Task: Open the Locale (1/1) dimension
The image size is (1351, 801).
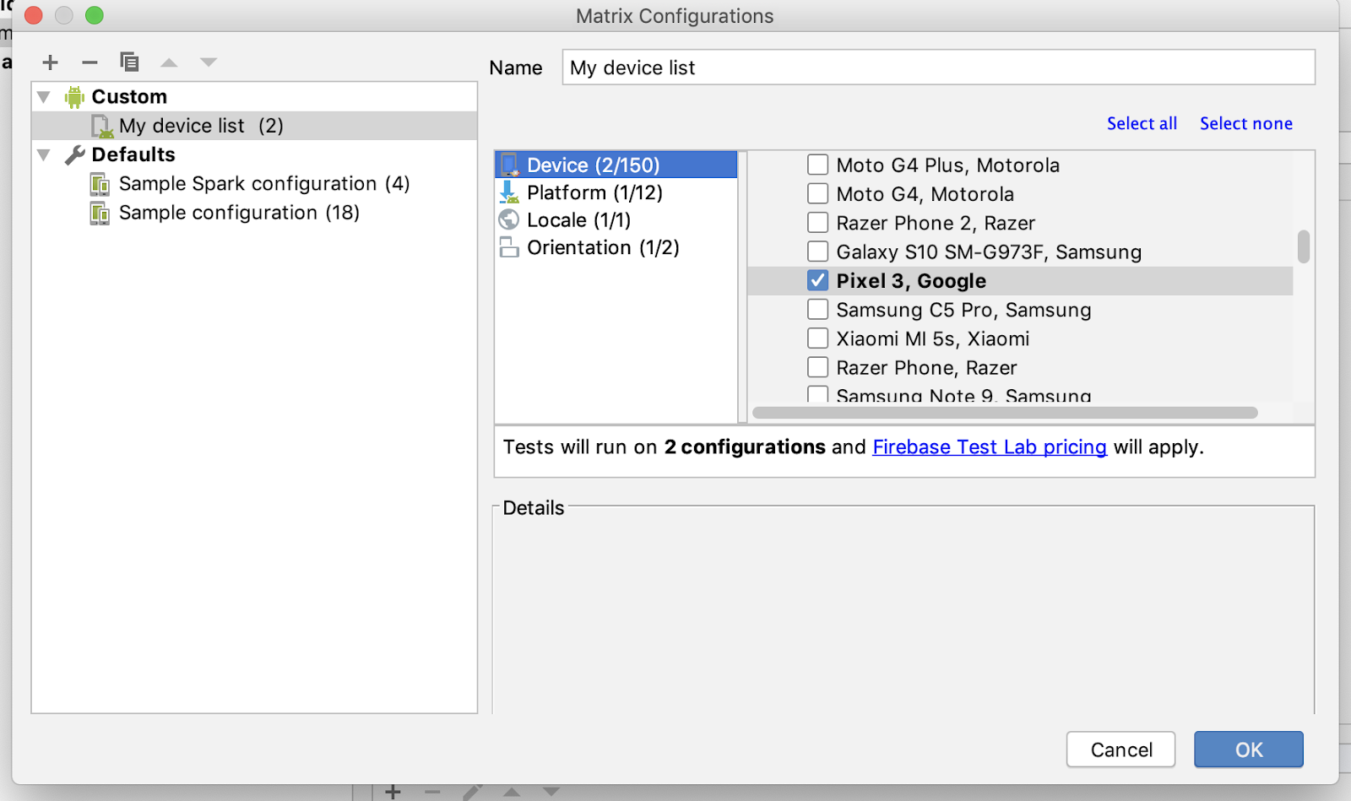Action: (x=578, y=220)
